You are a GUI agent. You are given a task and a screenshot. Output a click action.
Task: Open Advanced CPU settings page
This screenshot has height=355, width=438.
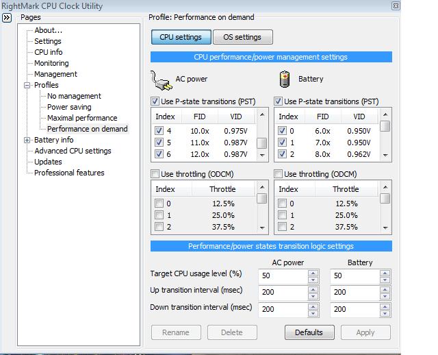click(x=73, y=151)
